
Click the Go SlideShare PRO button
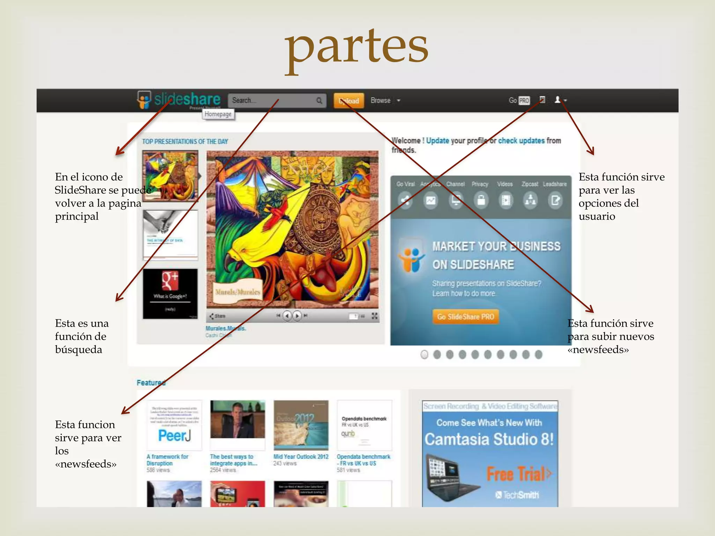[465, 317]
